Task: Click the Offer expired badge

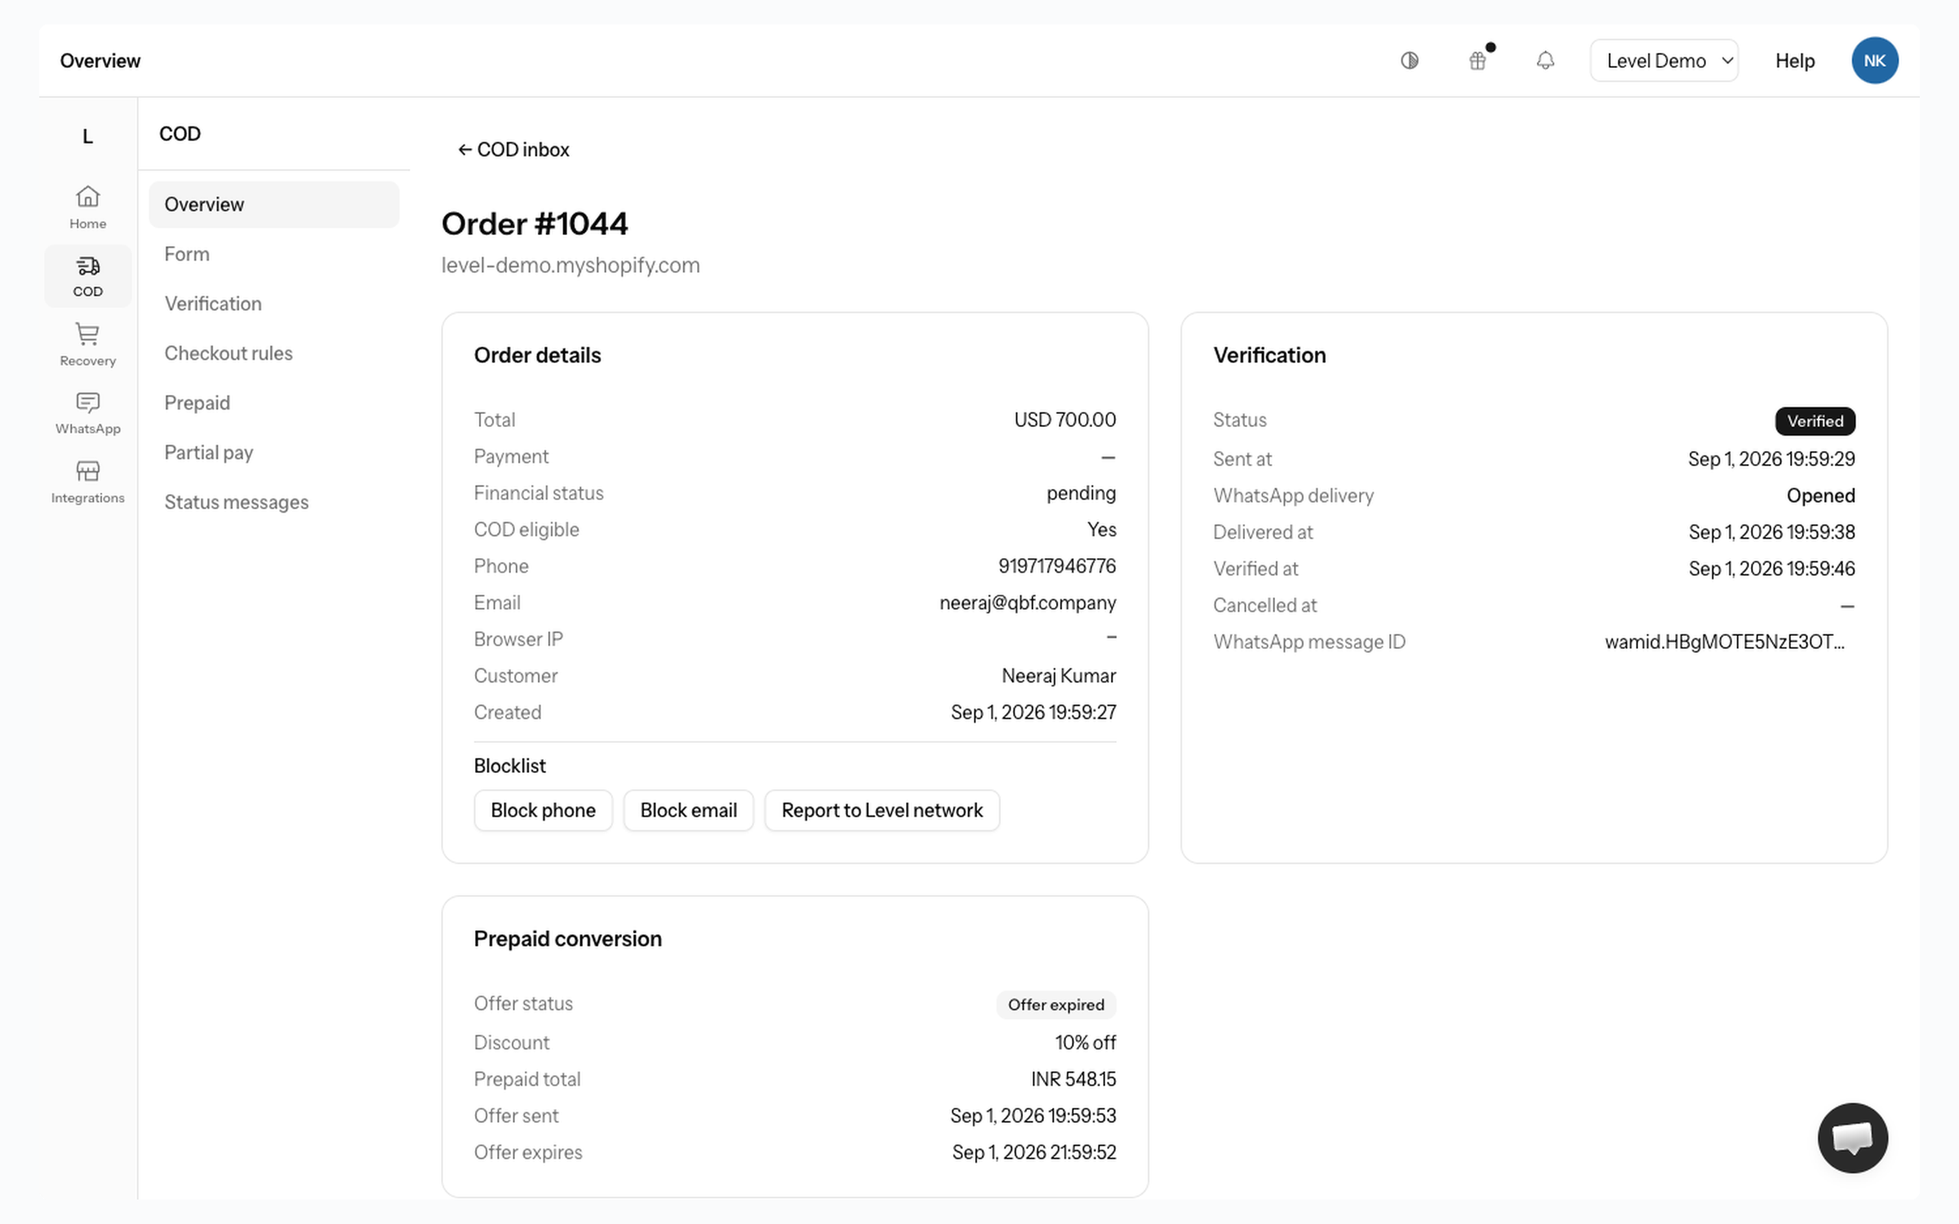Action: 1055,1004
